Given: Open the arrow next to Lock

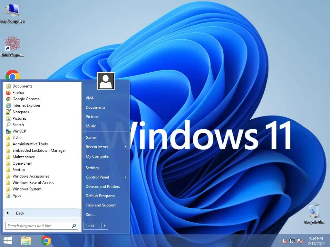Looking at the screenshot, I should click(x=105, y=226).
